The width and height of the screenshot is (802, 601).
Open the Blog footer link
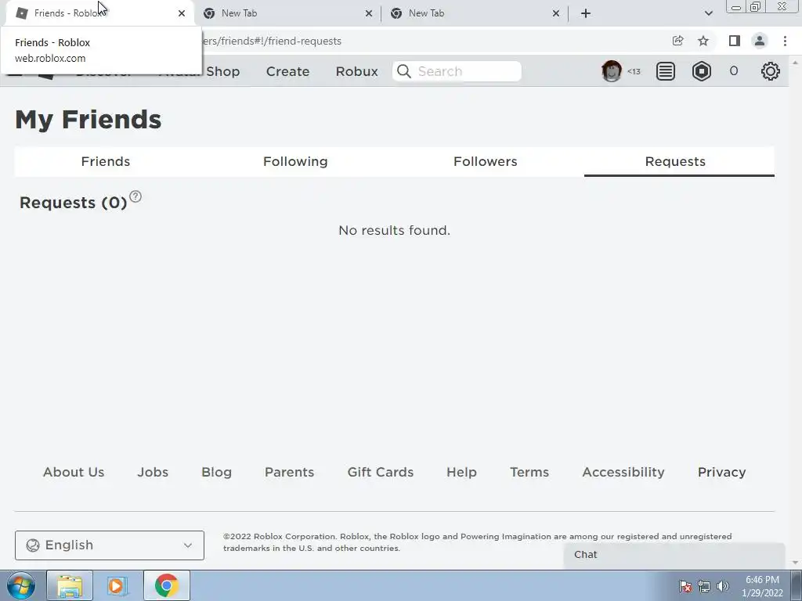pyautogui.click(x=216, y=472)
